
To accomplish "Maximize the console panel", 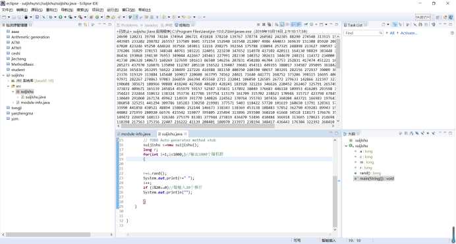I will (337, 24).
